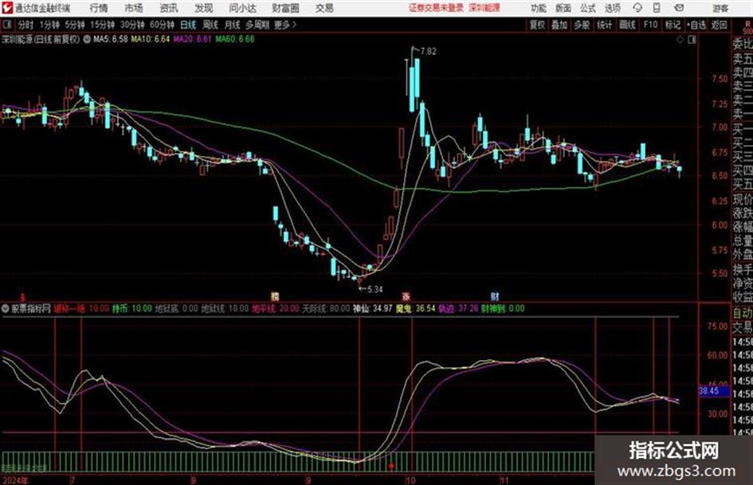Click the 7.82 high price label
The width and height of the screenshot is (753, 485).
click(x=429, y=52)
